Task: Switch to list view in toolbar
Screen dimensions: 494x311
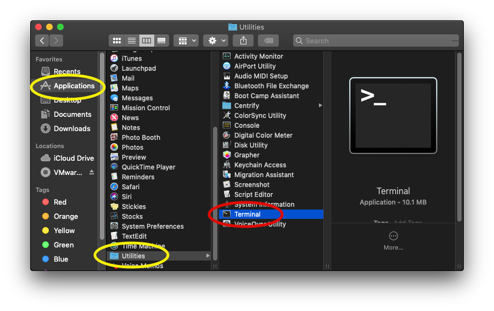Action: [131, 41]
